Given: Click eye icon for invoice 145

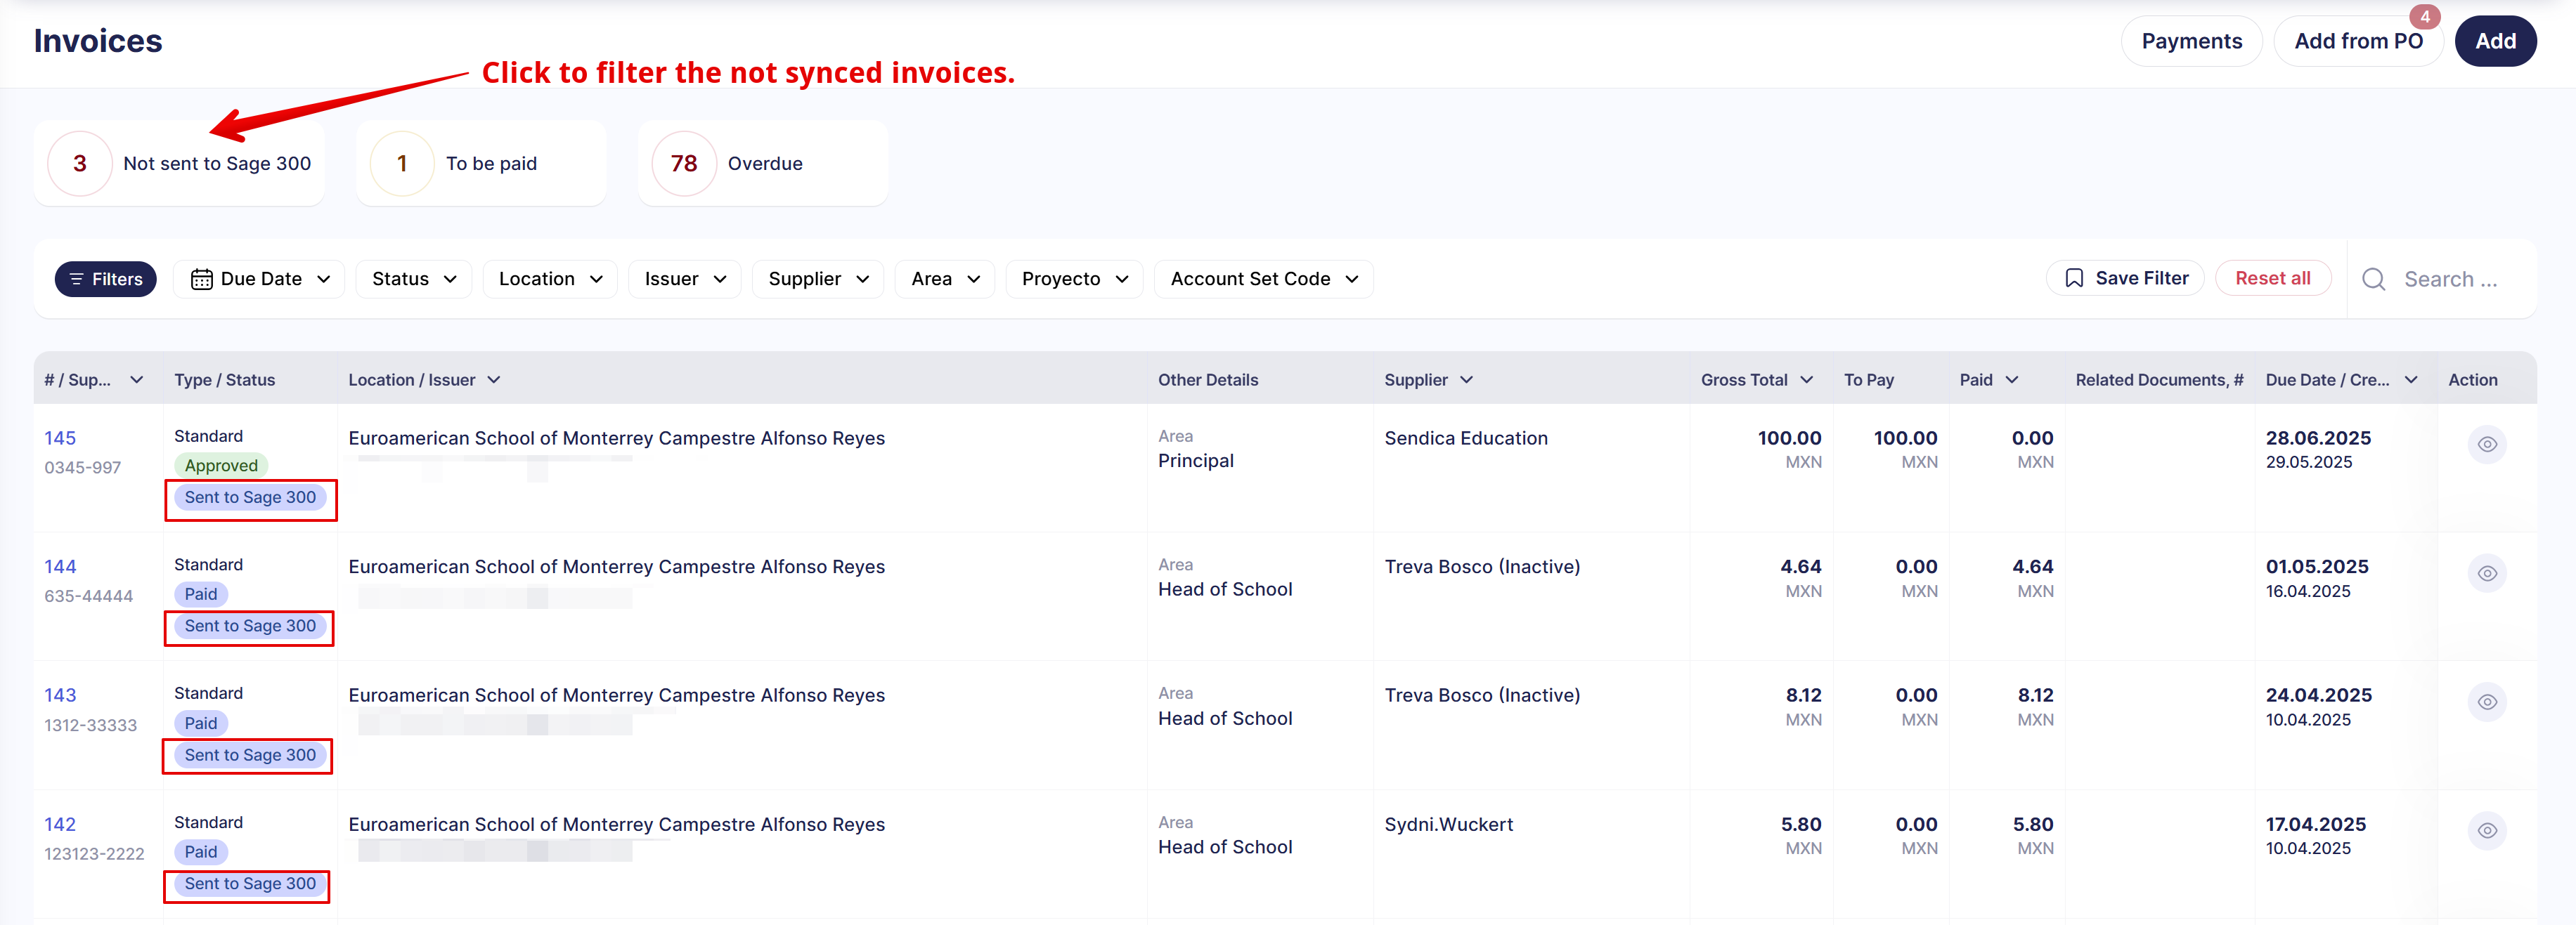Looking at the screenshot, I should pos(2486,445).
